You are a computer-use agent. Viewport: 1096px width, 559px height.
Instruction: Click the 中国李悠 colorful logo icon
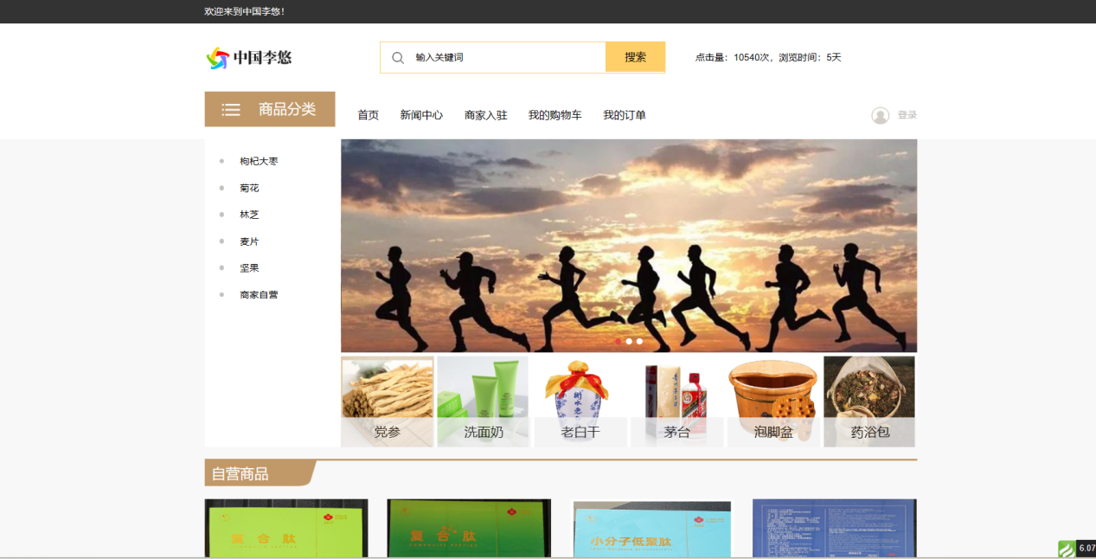point(217,58)
